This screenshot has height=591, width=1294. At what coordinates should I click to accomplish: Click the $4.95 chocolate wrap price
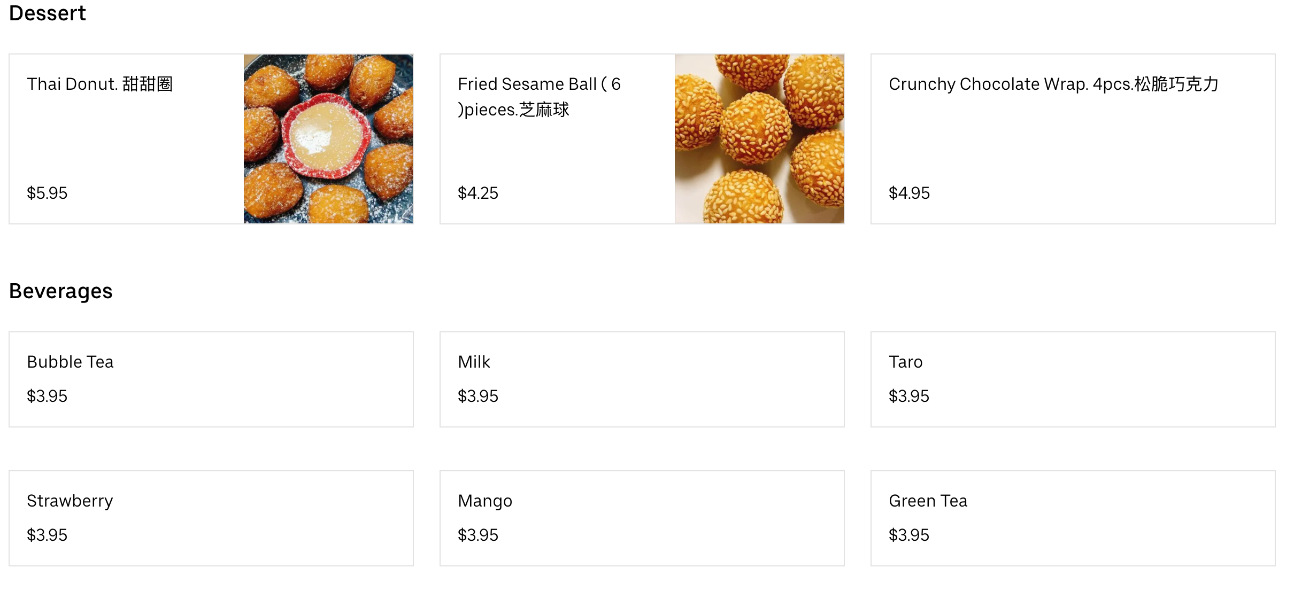point(909,193)
